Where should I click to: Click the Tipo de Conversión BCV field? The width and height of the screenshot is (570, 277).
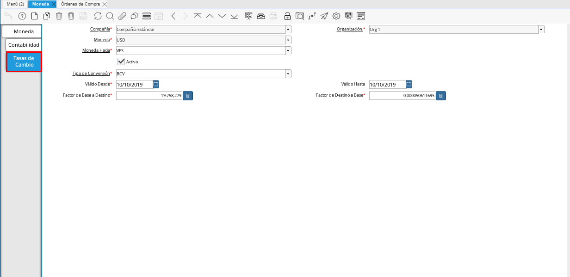point(200,74)
